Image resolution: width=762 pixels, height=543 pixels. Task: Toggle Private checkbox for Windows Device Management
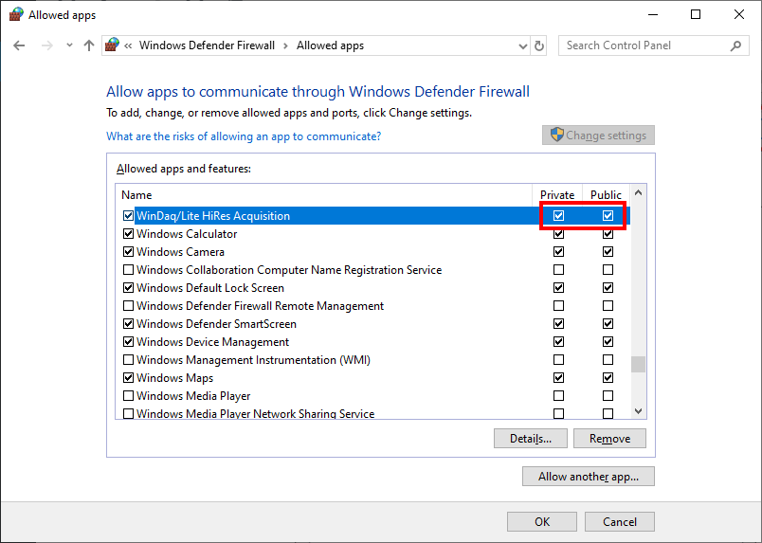pos(559,342)
